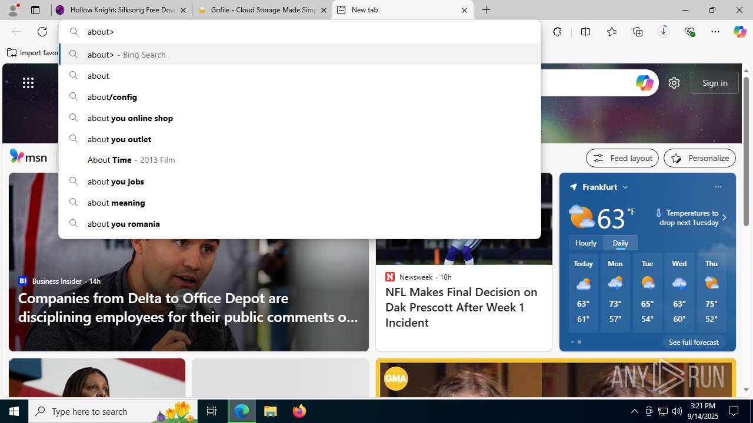Open weather card more options
The height and width of the screenshot is (423, 753).
pyautogui.click(x=718, y=187)
